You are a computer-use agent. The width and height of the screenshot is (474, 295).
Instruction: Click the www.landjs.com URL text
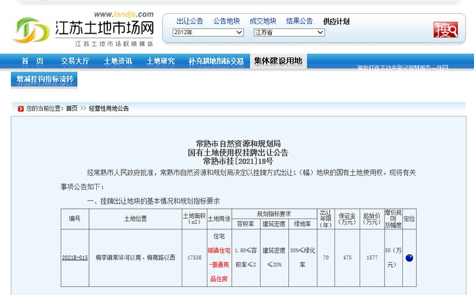(x=124, y=14)
